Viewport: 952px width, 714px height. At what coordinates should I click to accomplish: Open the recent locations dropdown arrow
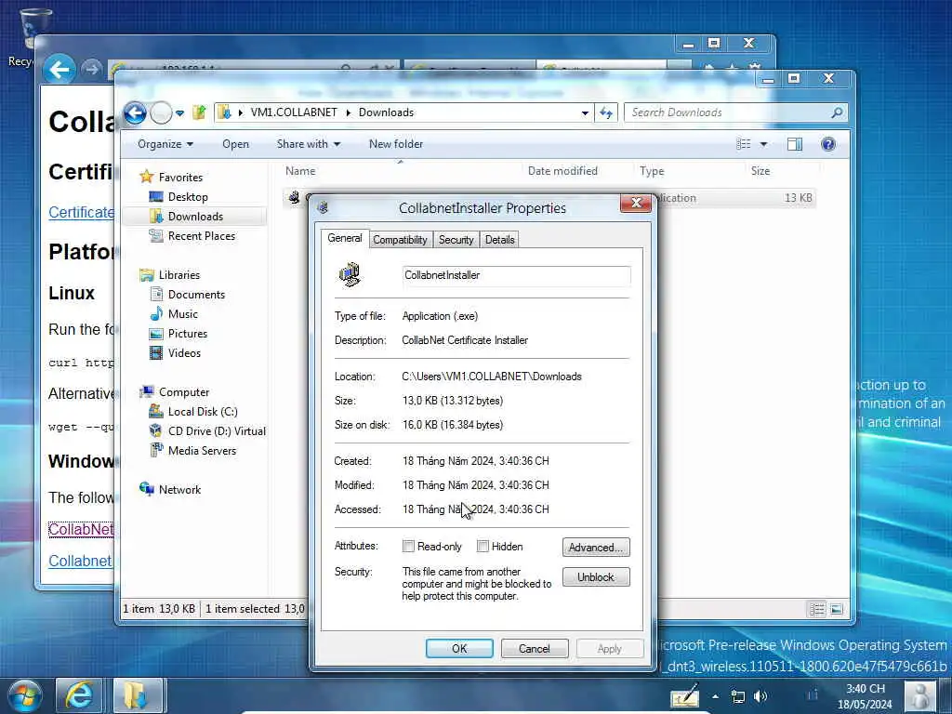[179, 112]
